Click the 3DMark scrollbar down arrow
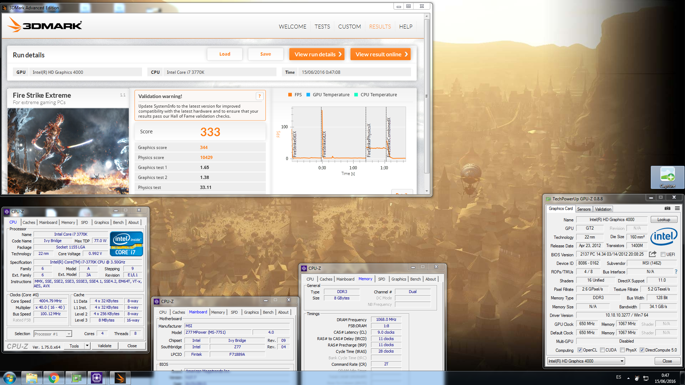Image resolution: width=685 pixels, height=385 pixels. (x=427, y=191)
